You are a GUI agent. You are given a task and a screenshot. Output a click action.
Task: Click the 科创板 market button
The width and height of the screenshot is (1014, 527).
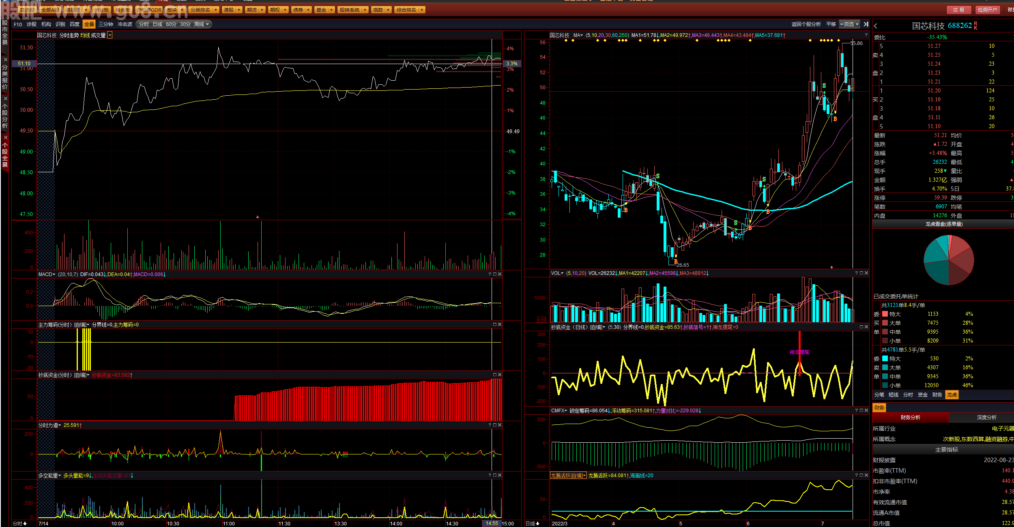click(123, 10)
